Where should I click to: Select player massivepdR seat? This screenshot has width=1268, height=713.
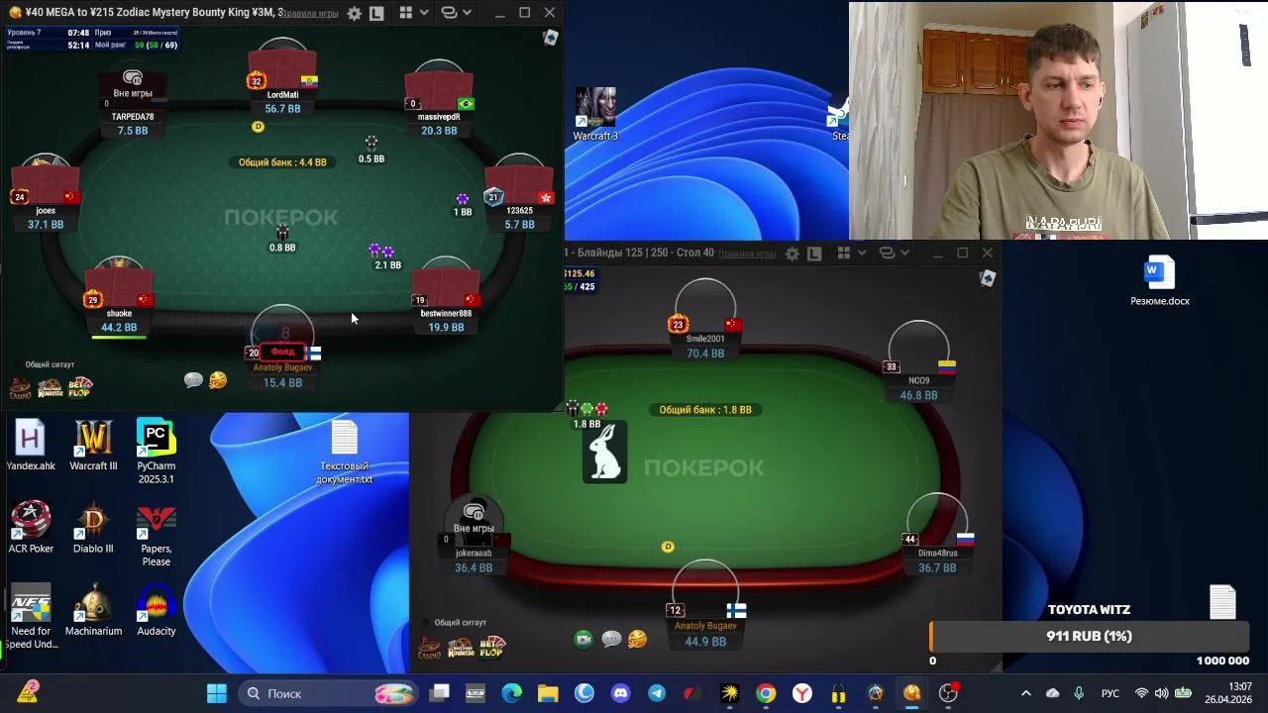pos(439,99)
